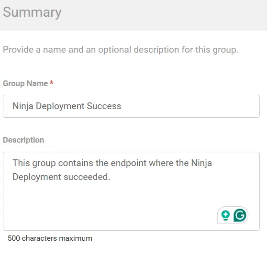Click the '500 characters maximum' hint
The image size is (267, 257).
coord(50,238)
